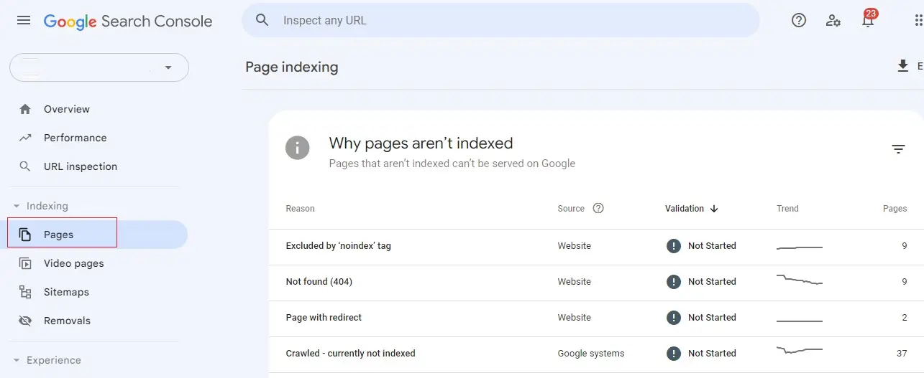Viewport: 924px width, 378px height.
Task: Click the Video pages icon
Action: coord(25,263)
